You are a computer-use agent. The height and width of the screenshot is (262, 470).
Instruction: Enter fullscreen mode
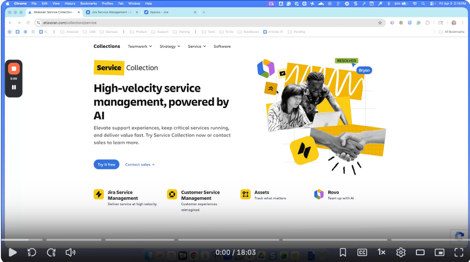pos(459,252)
